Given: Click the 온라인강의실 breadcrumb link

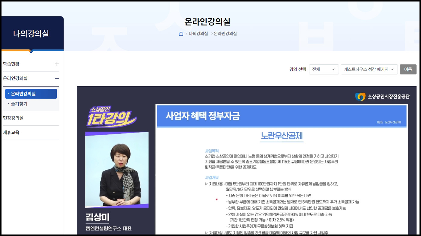Looking at the screenshot, I should coord(225,34).
